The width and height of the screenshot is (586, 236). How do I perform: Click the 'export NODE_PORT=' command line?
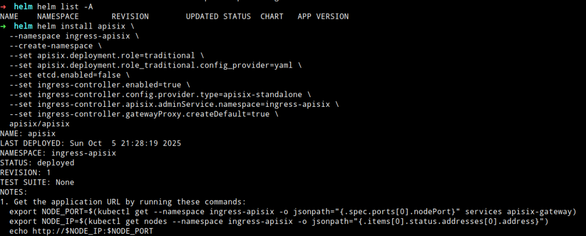tap(292, 212)
